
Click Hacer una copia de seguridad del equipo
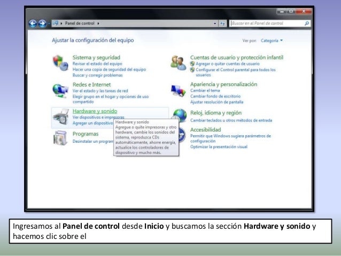[110, 69]
